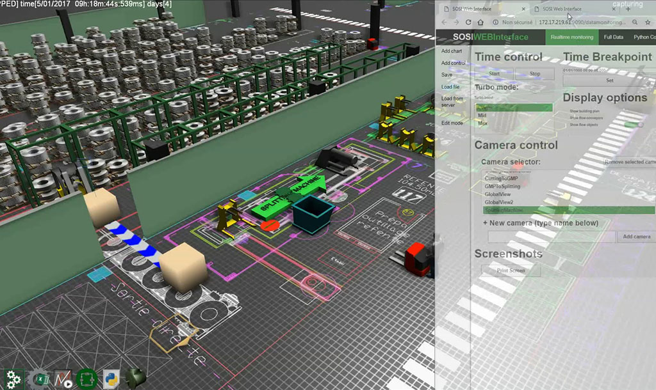Click the new camera name field
Screen dimensions: 656x390
tap(551, 237)
